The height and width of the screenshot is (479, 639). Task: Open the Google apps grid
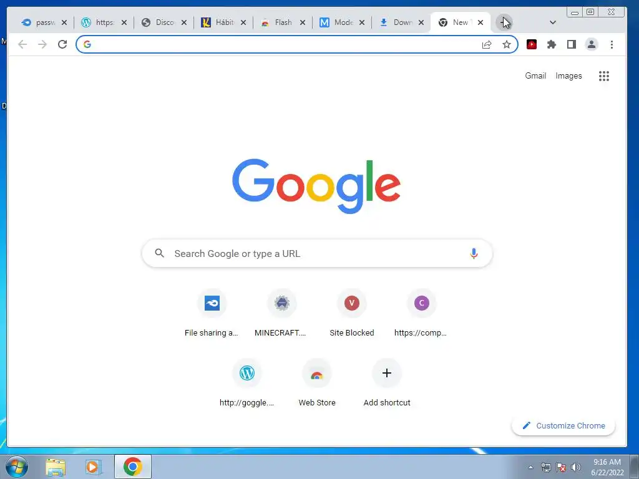(x=604, y=75)
